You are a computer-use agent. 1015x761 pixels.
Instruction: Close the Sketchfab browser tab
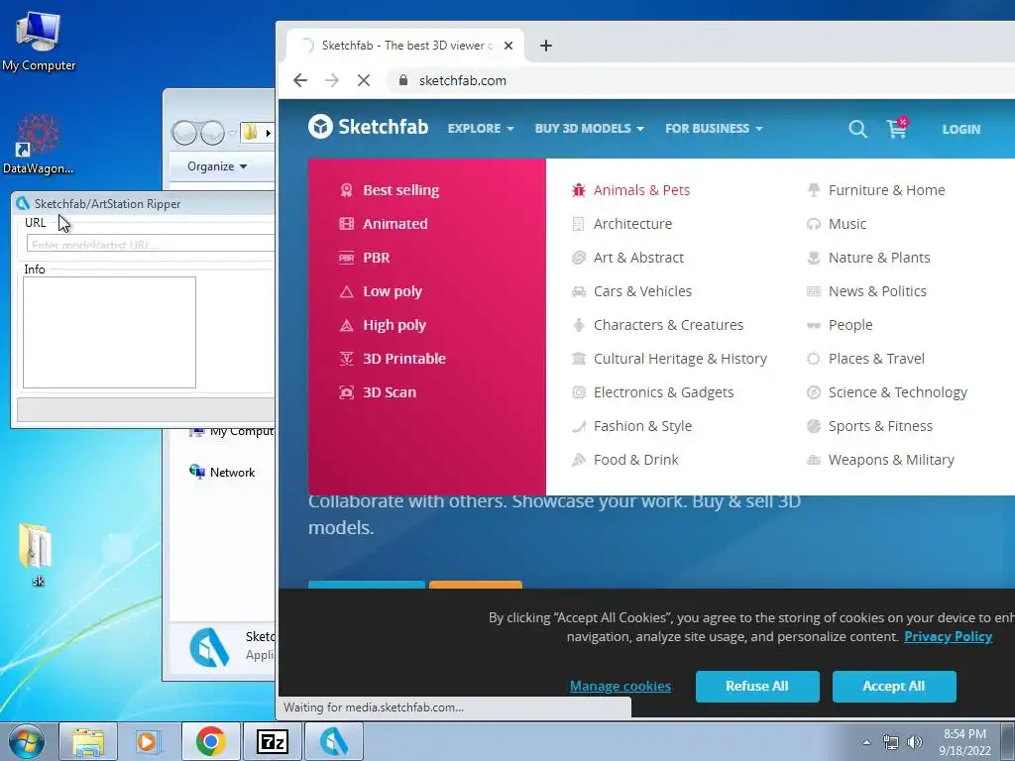point(508,46)
